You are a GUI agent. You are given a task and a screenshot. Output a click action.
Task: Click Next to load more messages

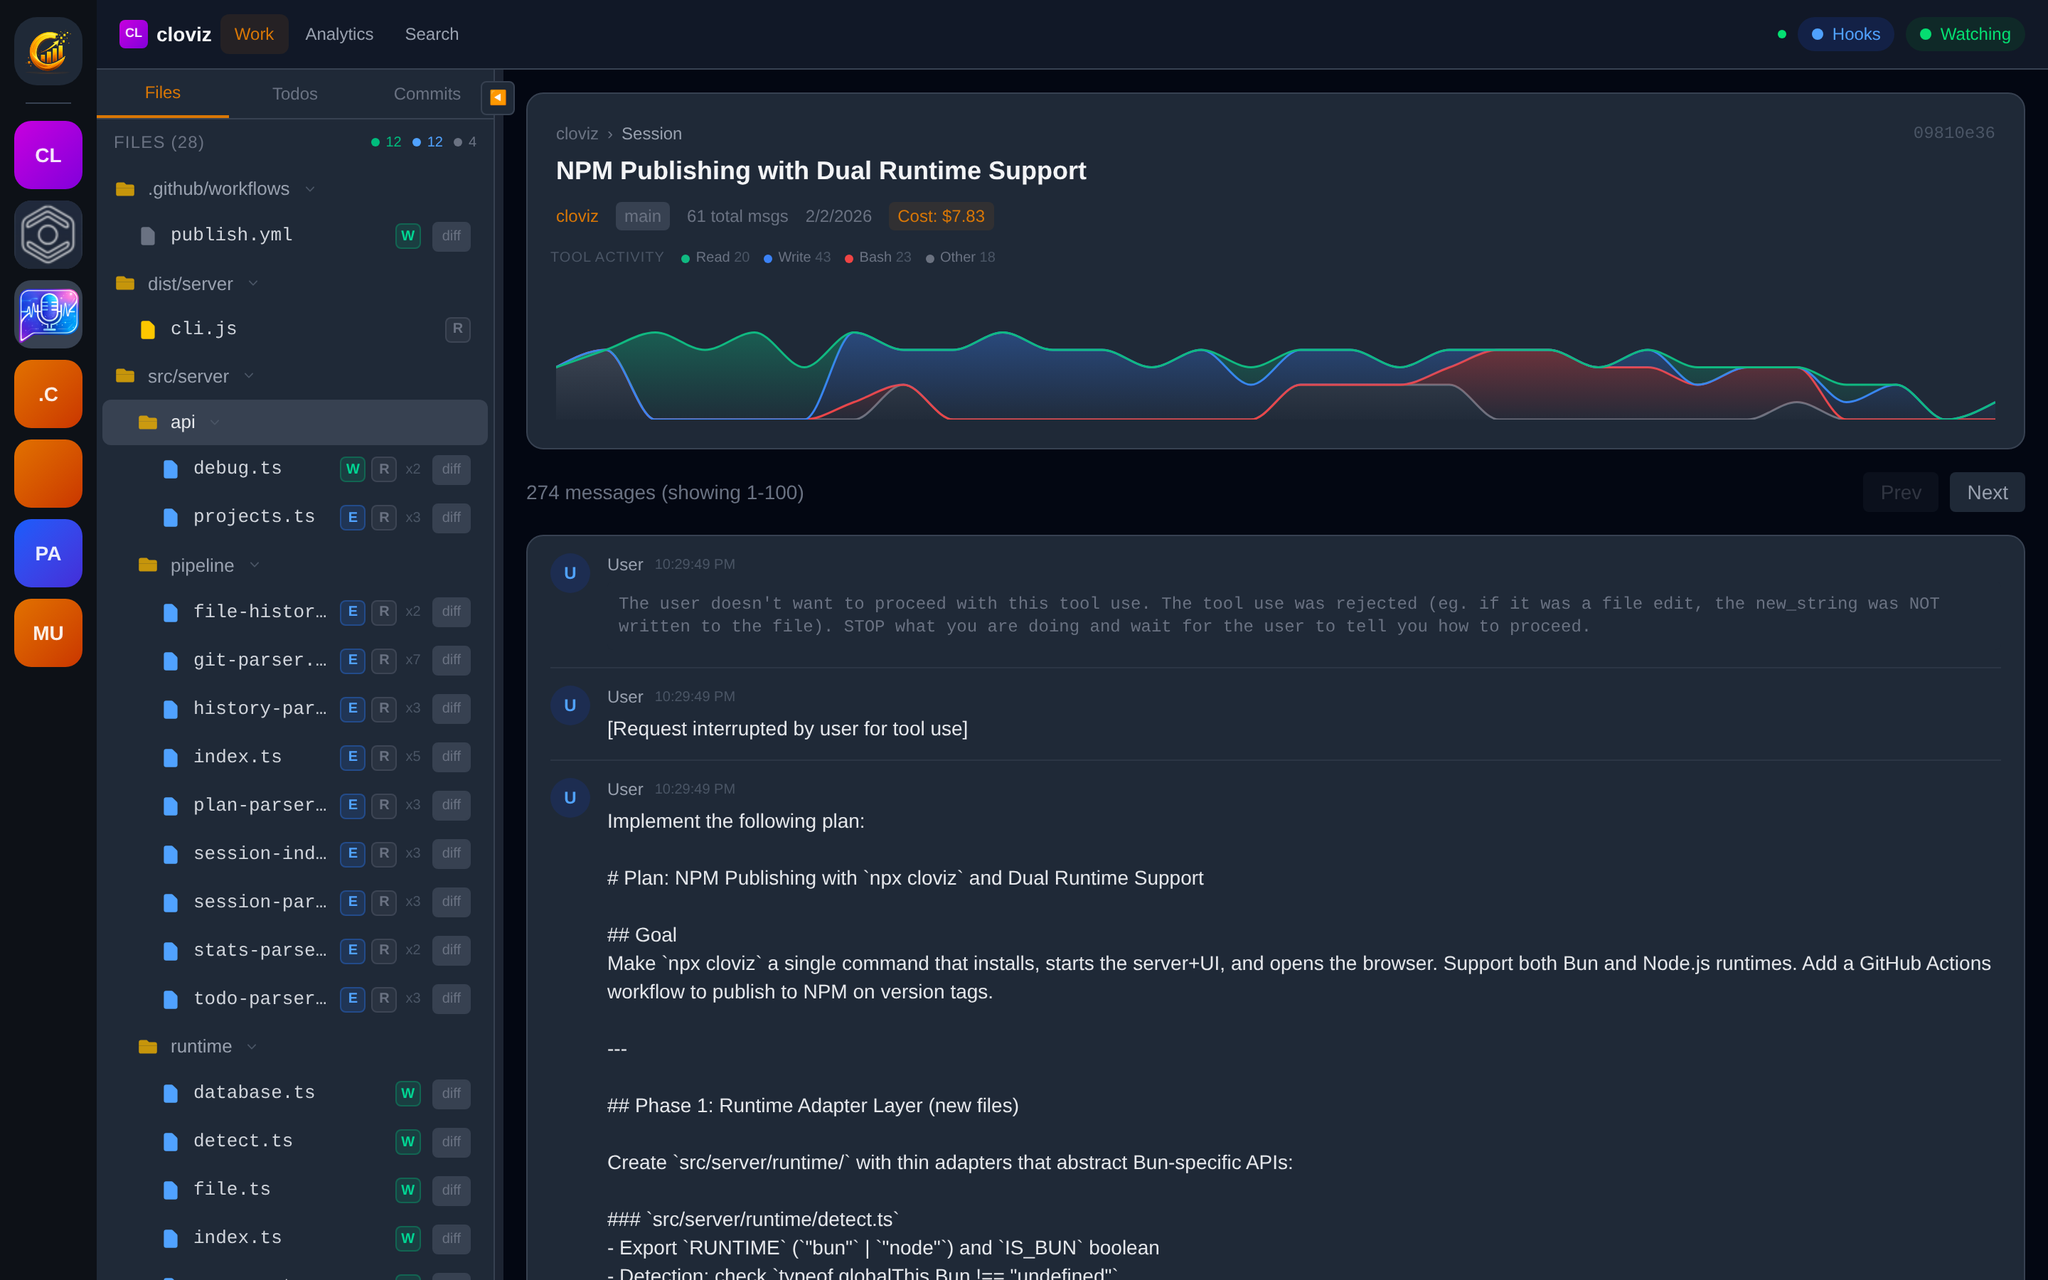[x=1985, y=493]
